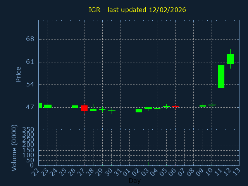Click the 61 price tick label
The image size is (248, 186).
(30, 62)
